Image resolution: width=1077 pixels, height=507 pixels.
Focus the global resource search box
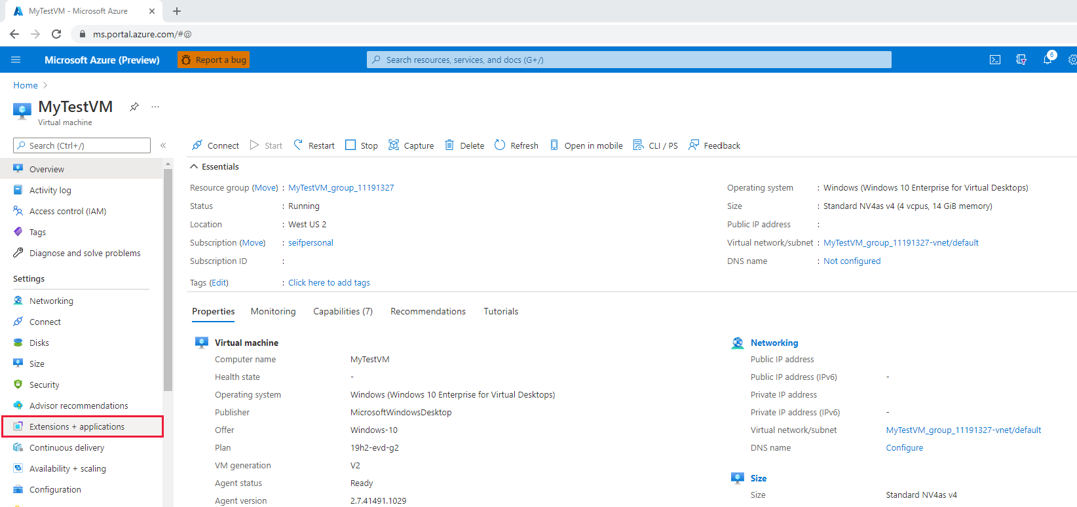pyautogui.click(x=629, y=60)
